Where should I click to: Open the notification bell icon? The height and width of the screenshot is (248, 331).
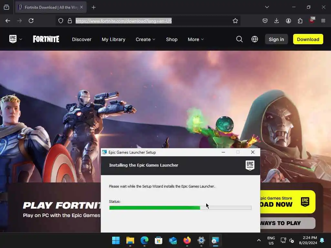tap(322, 240)
